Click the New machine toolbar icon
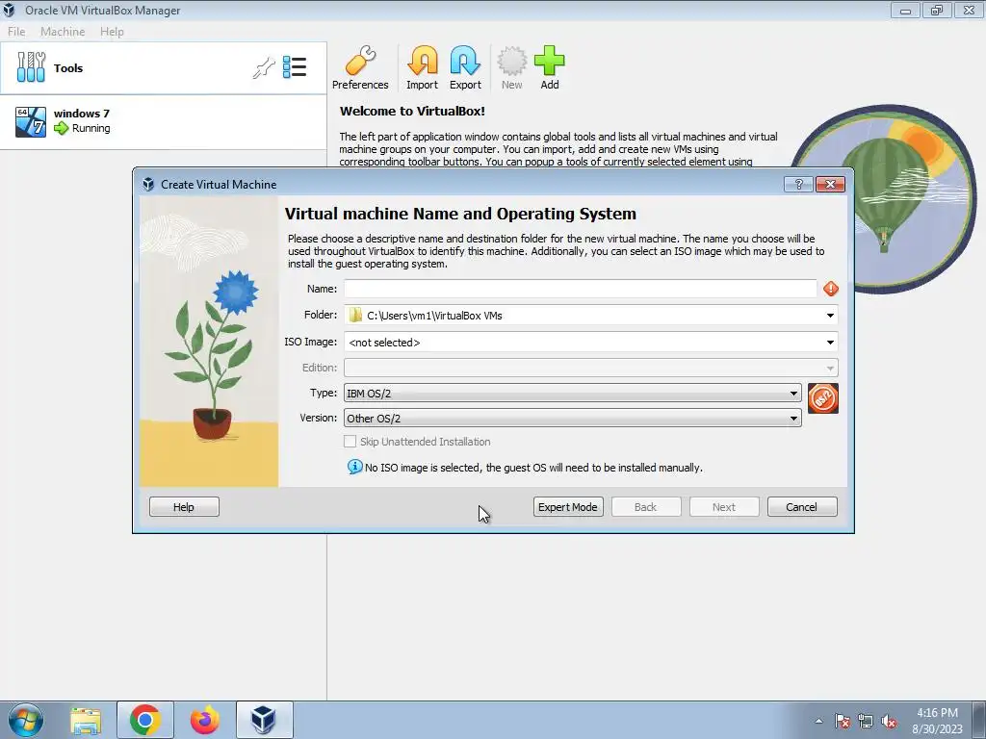Image resolution: width=986 pixels, height=739 pixels. pos(512,68)
